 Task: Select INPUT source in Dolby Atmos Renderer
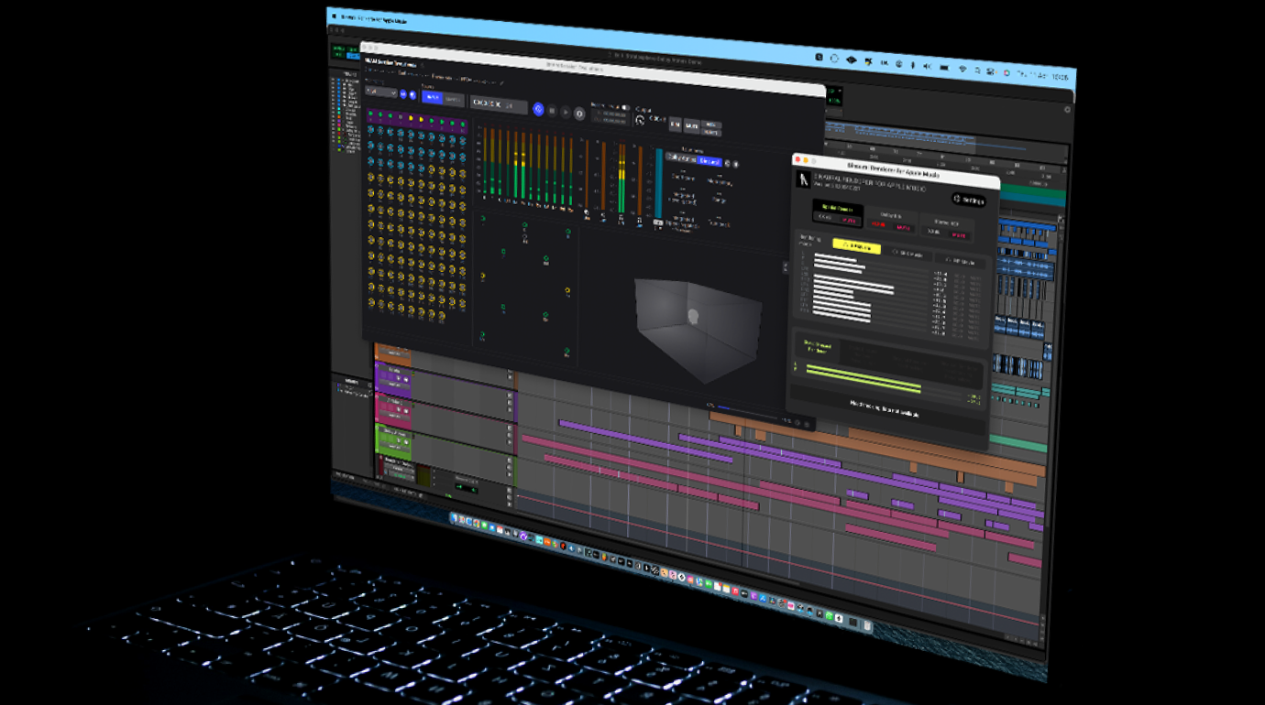pyautogui.click(x=433, y=97)
